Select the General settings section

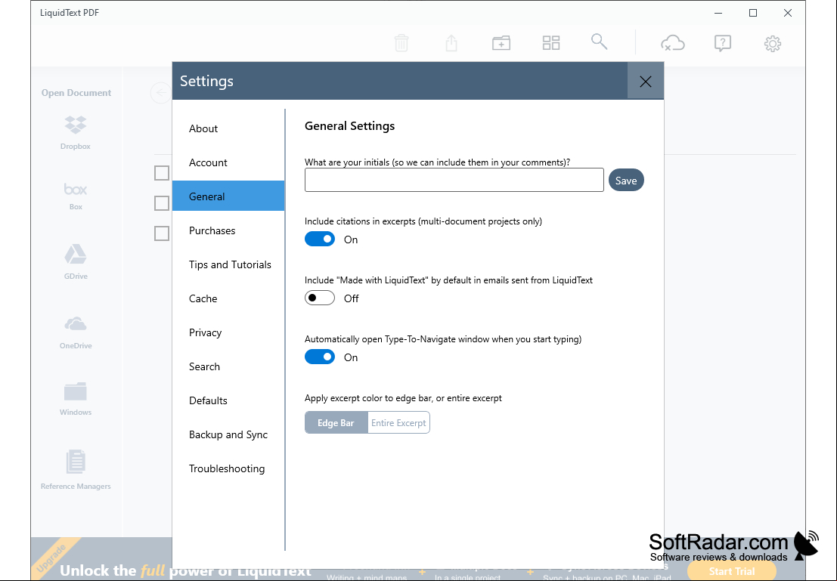coord(228,196)
